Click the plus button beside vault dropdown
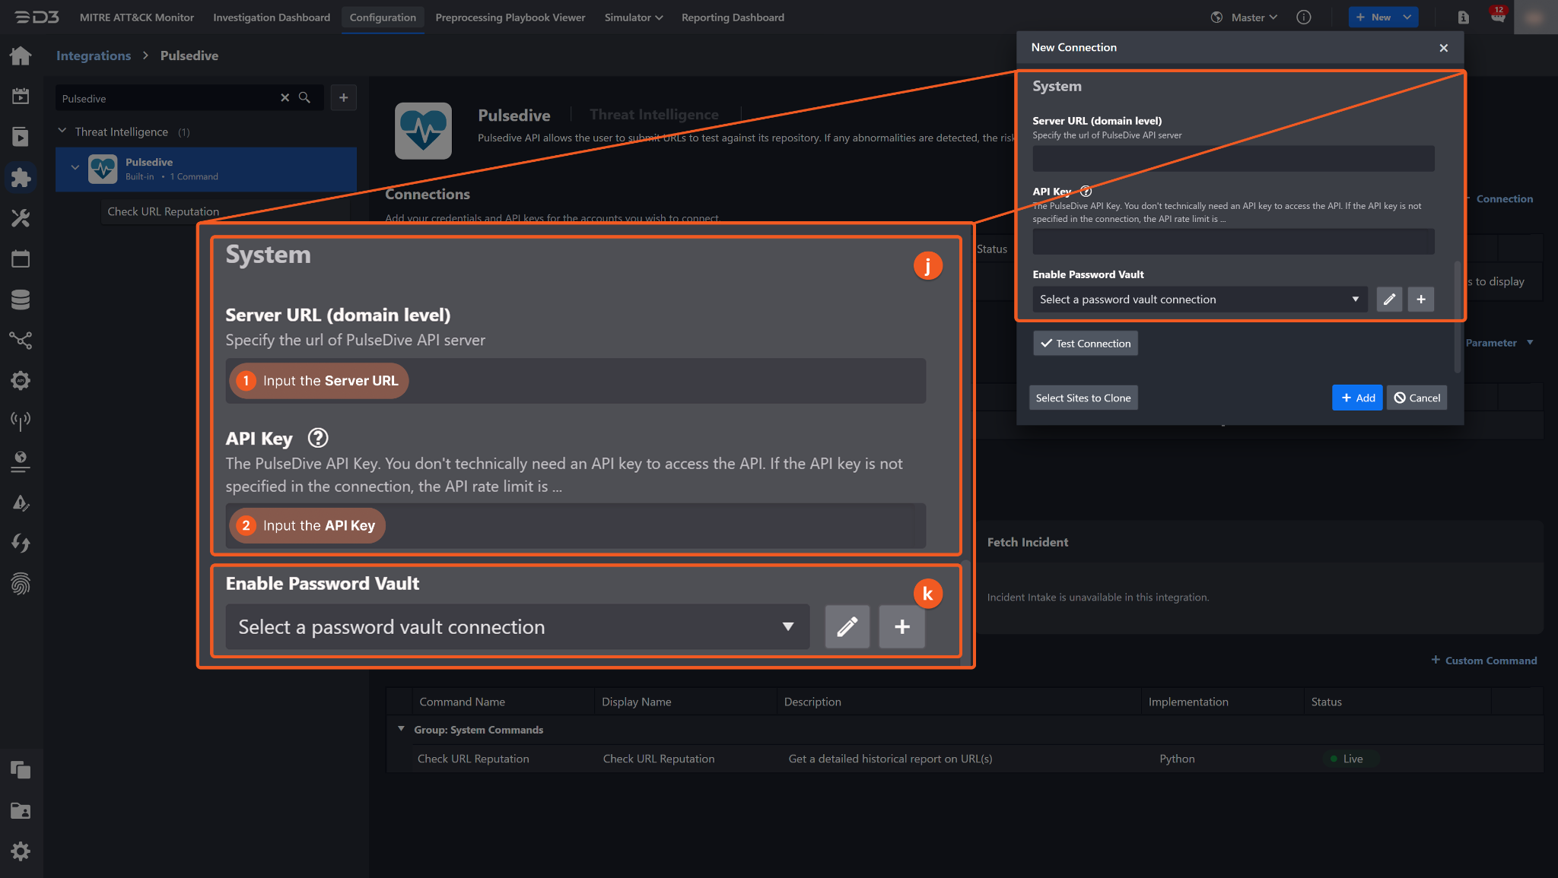This screenshot has width=1558, height=878. coord(1420,300)
